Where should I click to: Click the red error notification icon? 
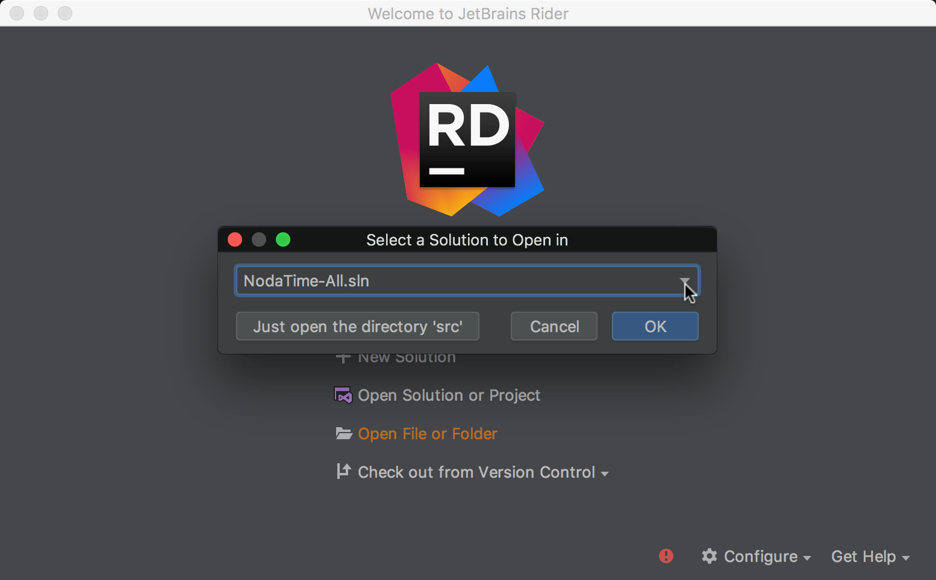[x=666, y=556]
